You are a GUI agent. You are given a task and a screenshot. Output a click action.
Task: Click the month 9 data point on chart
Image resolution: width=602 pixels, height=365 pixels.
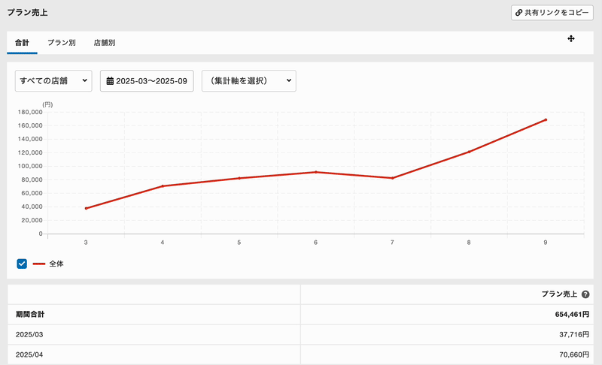point(546,119)
